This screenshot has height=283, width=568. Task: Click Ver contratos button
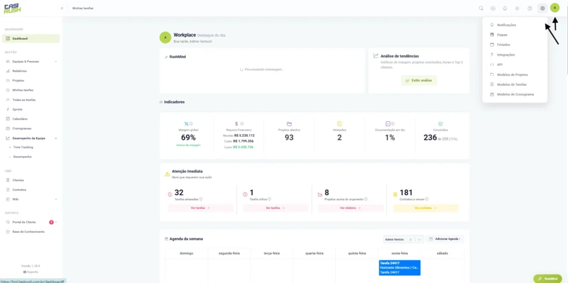click(x=426, y=208)
